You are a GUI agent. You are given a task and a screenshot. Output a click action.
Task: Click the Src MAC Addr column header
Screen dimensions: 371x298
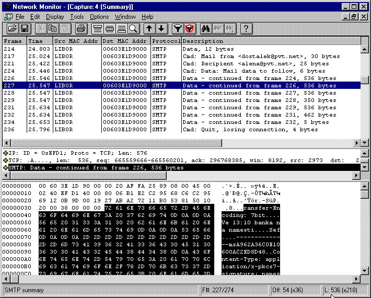tap(77, 41)
